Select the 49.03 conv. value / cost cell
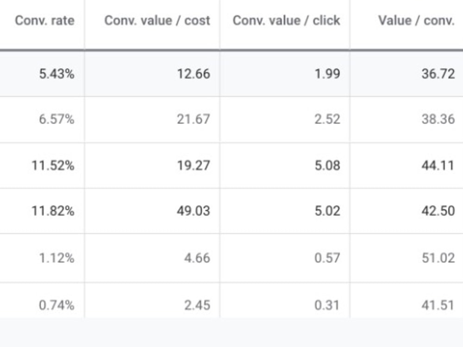Screen dimensions: 463x347 coord(194,211)
